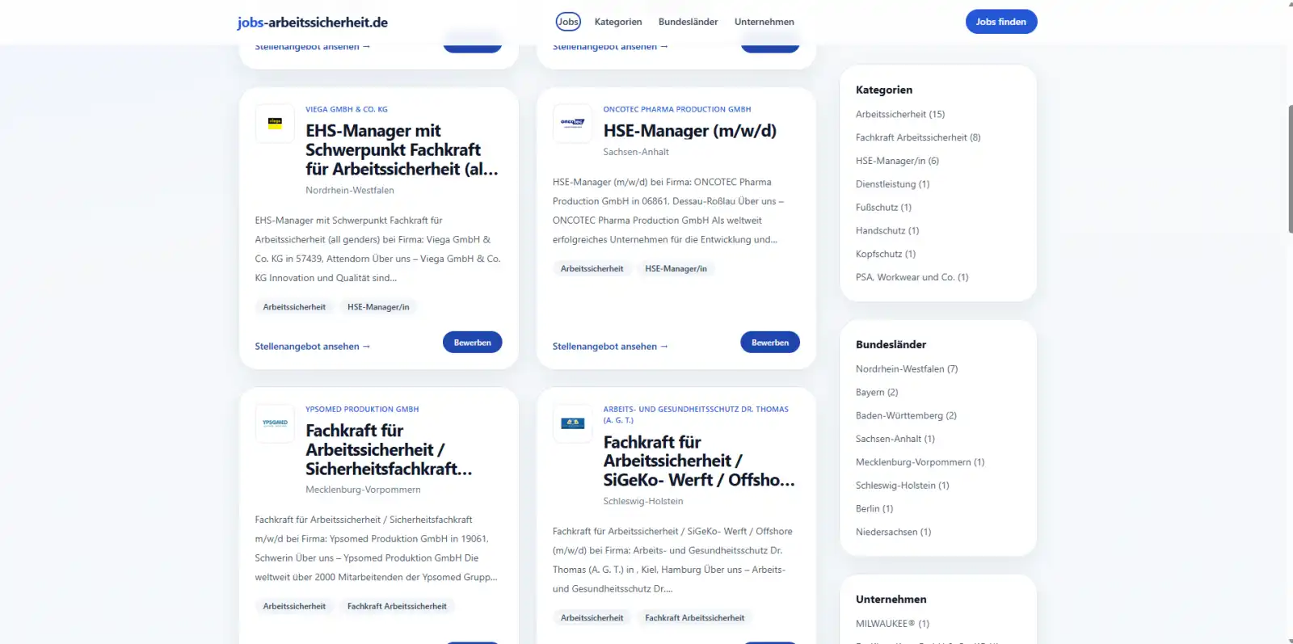Filter by state Niedersachsen (1)
The width and height of the screenshot is (1293, 644).
[894, 532]
